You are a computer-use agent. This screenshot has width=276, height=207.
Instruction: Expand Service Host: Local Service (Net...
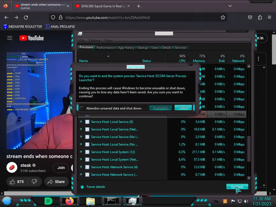(x=81, y=129)
